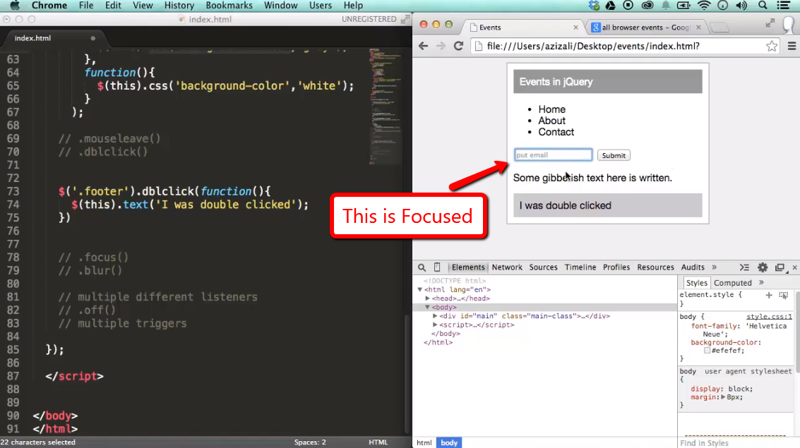800x448 pixels.
Task: Click the put email input field
Action: tap(553, 155)
